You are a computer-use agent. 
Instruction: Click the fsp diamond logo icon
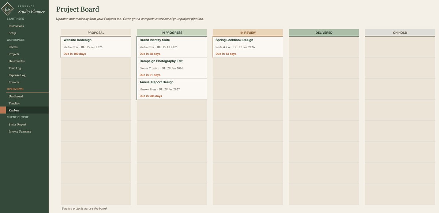7,9
